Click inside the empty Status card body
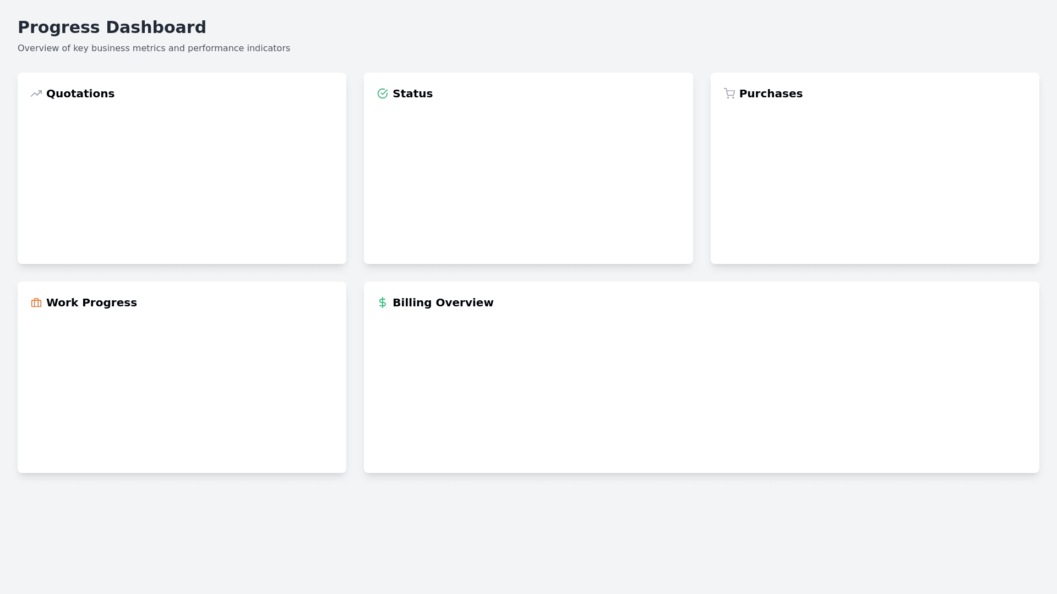 pyautogui.click(x=528, y=182)
